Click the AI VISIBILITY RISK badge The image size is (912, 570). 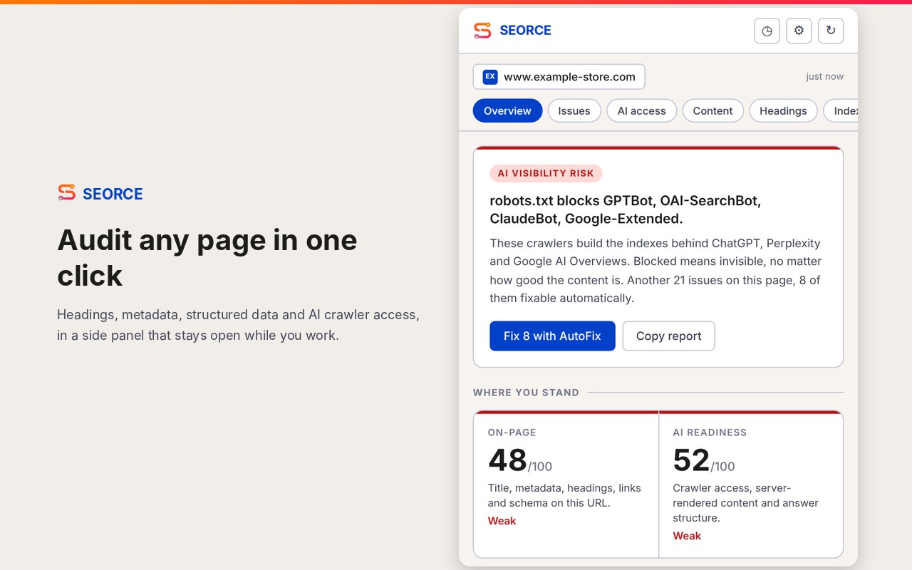tap(546, 173)
